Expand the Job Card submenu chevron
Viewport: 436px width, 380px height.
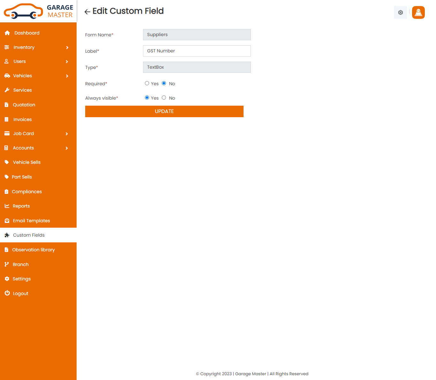[67, 134]
